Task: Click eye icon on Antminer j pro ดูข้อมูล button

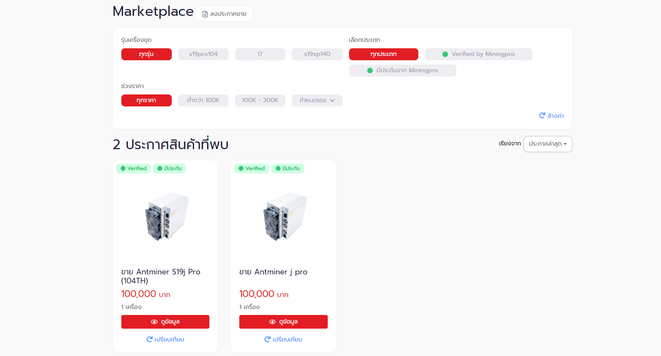Action: coord(272,322)
